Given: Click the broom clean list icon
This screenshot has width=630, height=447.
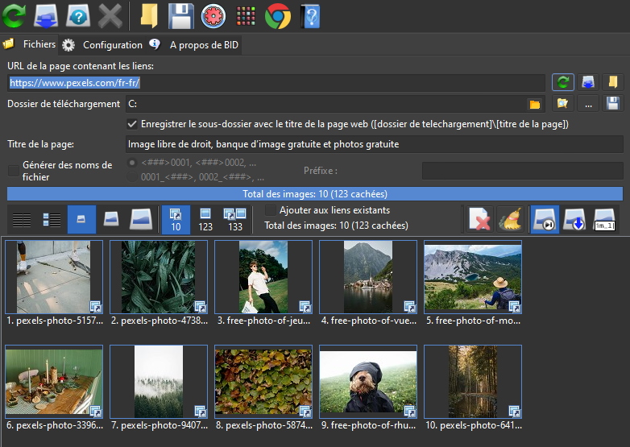Looking at the screenshot, I should (x=510, y=220).
